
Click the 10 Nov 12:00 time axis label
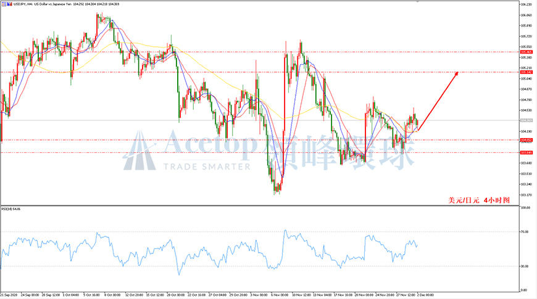coord(301,295)
